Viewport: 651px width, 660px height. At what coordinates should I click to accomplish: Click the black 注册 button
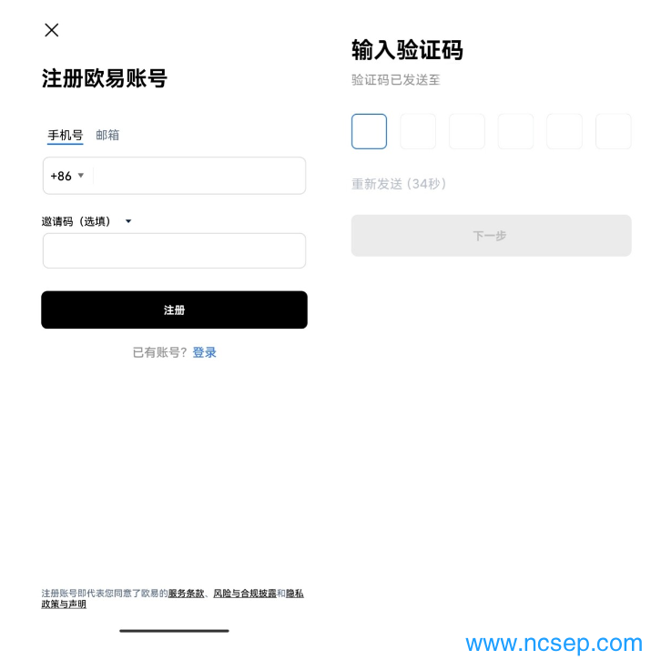pyautogui.click(x=174, y=310)
